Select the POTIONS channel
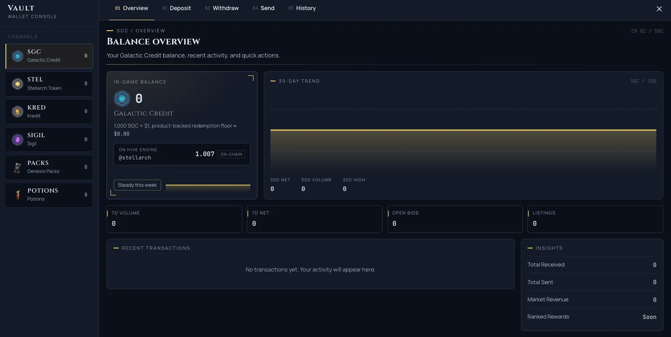Screen dimensions: 671x337 pyautogui.click(x=49, y=195)
